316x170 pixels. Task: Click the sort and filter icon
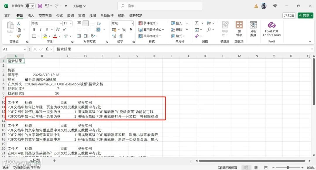click(209, 23)
